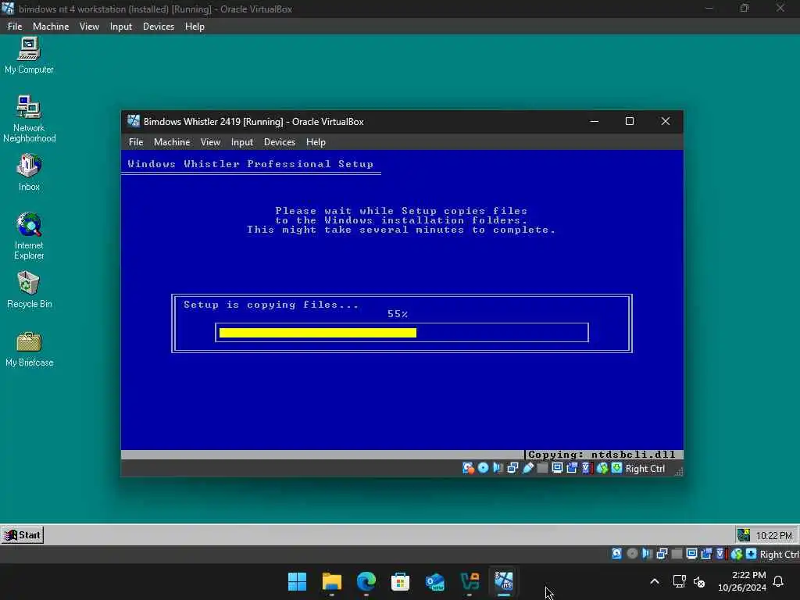This screenshot has height=600, width=800.
Task: Click keyboard capture indicator in Whistler VM status bar
Action: point(616,468)
